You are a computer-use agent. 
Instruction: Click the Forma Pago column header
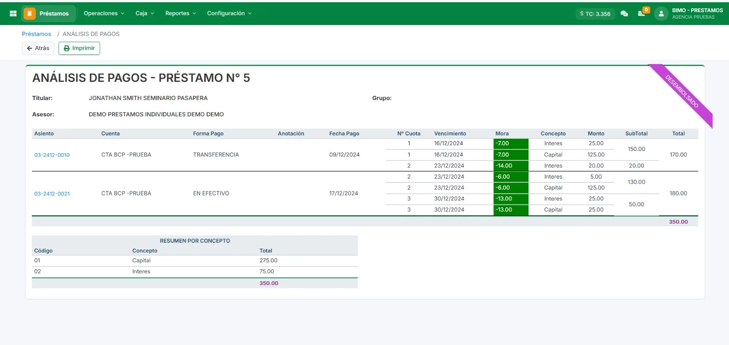tap(208, 134)
